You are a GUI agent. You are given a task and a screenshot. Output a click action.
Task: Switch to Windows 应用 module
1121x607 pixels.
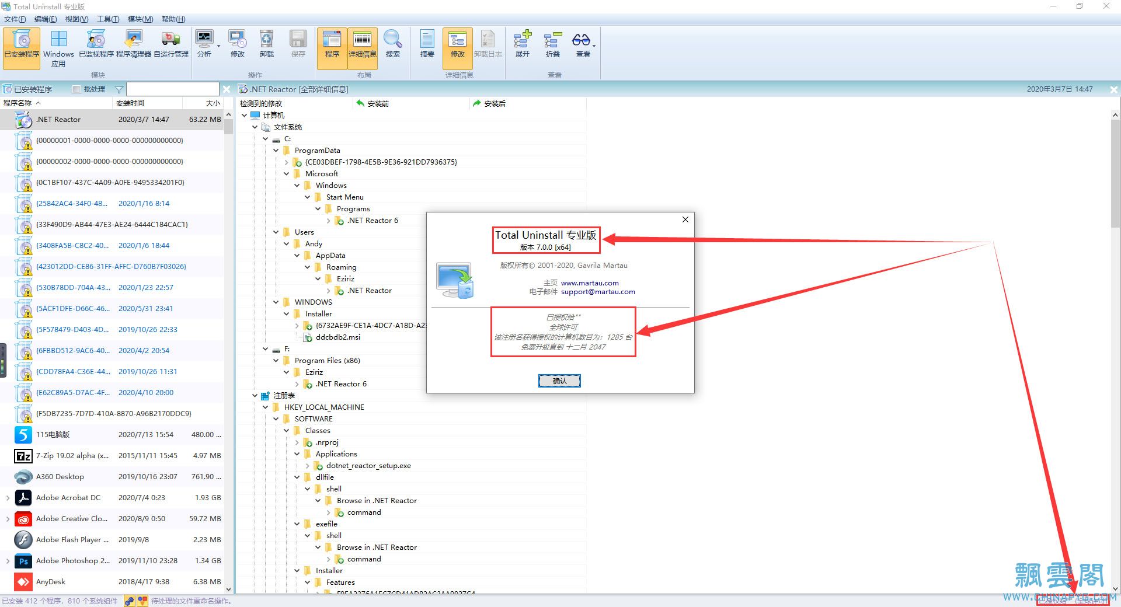tap(58, 48)
